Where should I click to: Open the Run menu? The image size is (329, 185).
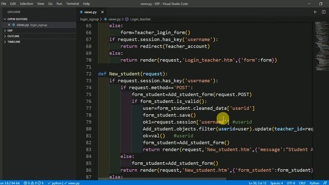(59, 4)
